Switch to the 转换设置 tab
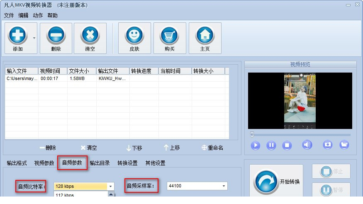 pyautogui.click(x=127, y=163)
